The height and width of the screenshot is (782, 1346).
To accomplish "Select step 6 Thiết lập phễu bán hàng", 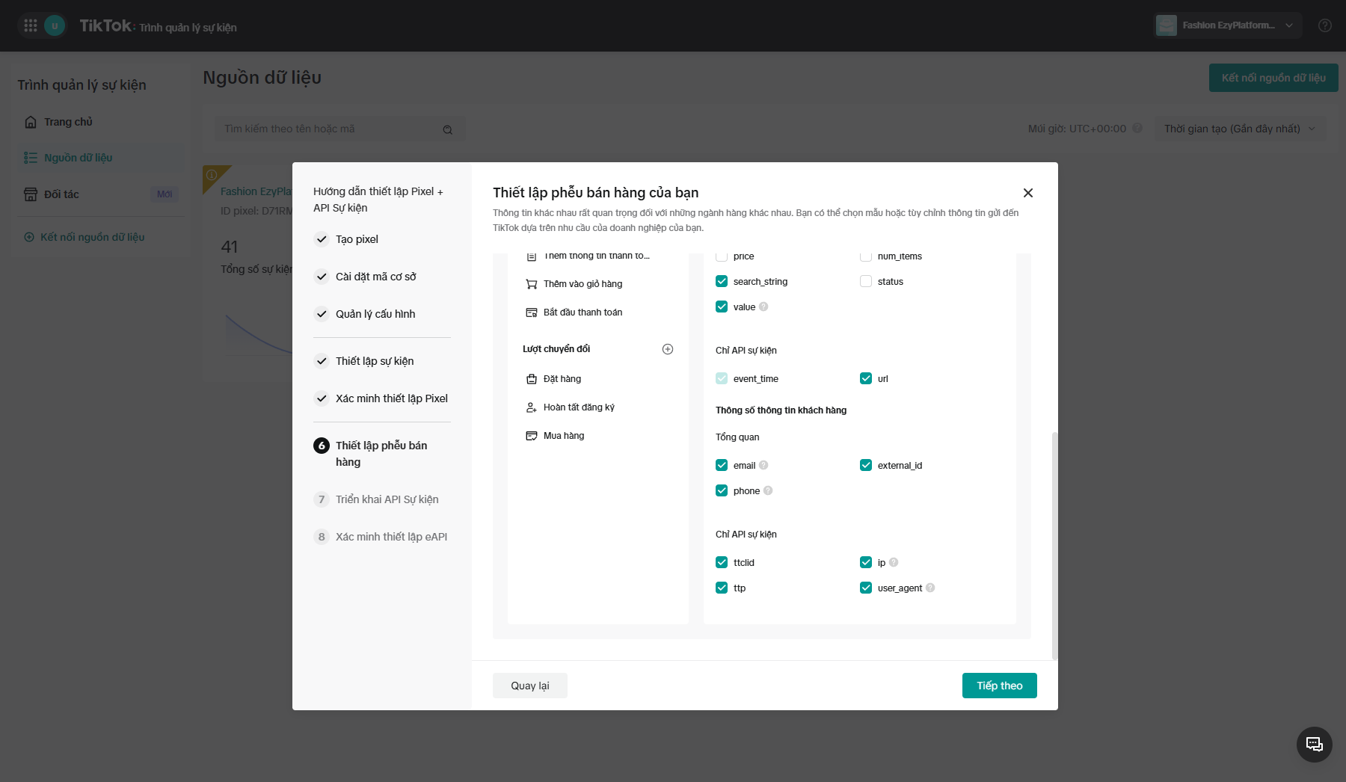I will [381, 454].
